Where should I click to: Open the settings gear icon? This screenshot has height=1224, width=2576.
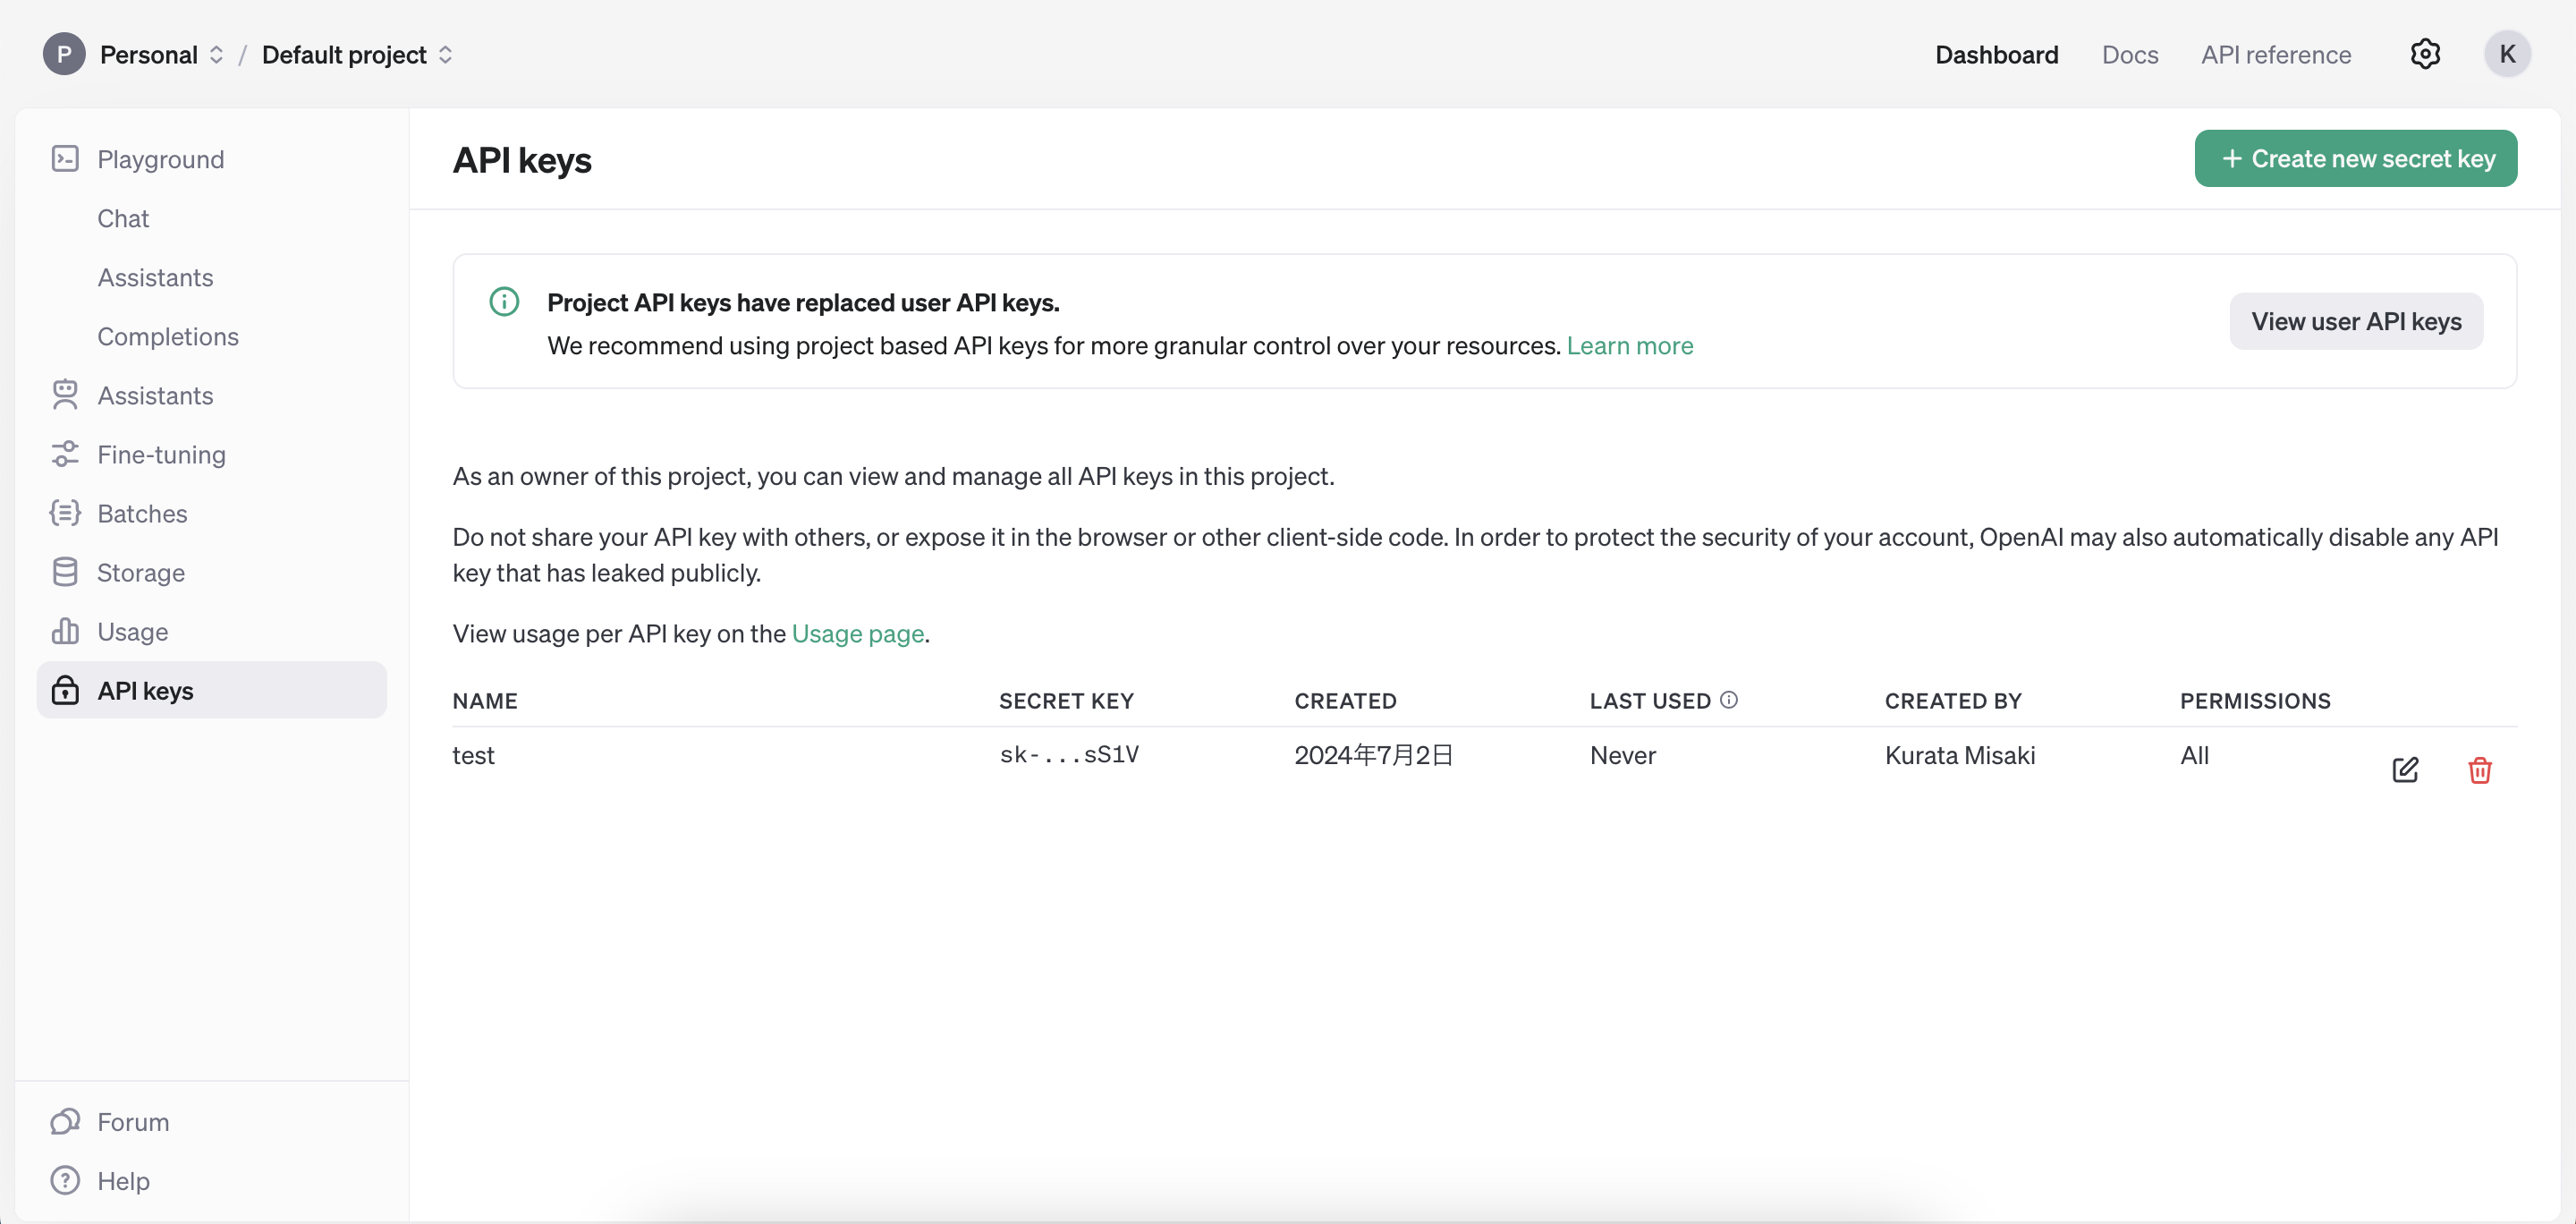[2425, 54]
